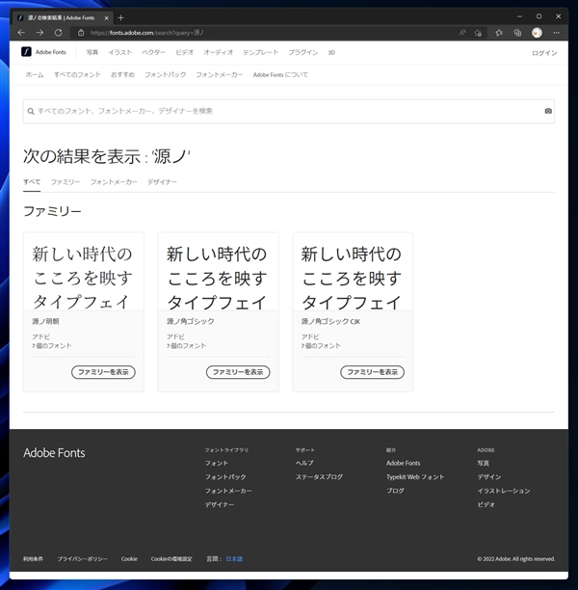
Task: Open プラグイン in top navigation
Action: (303, 52)
